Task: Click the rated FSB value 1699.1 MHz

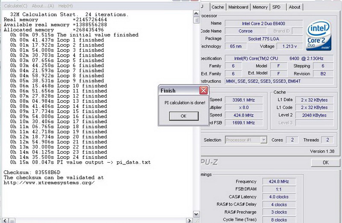Action: pos(244,123)
